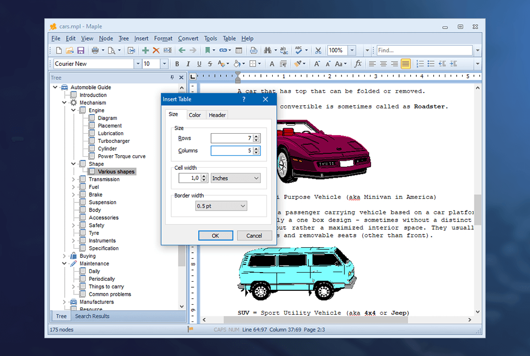Confirm the dialog with OK
The width and height of the screenshot is (530, 356).
[x=215, y=235]
